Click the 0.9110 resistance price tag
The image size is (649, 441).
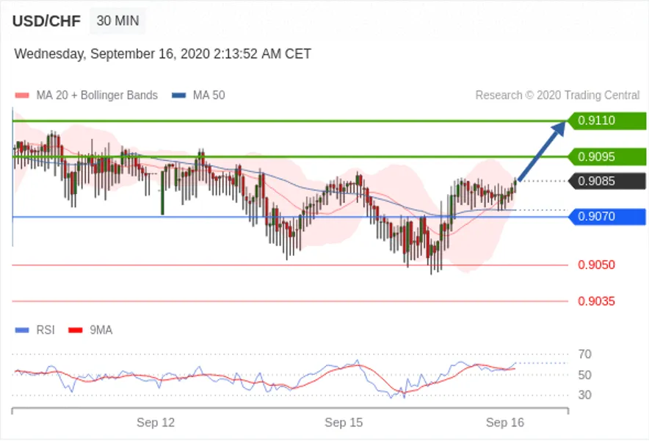click(x=606, y=121)
